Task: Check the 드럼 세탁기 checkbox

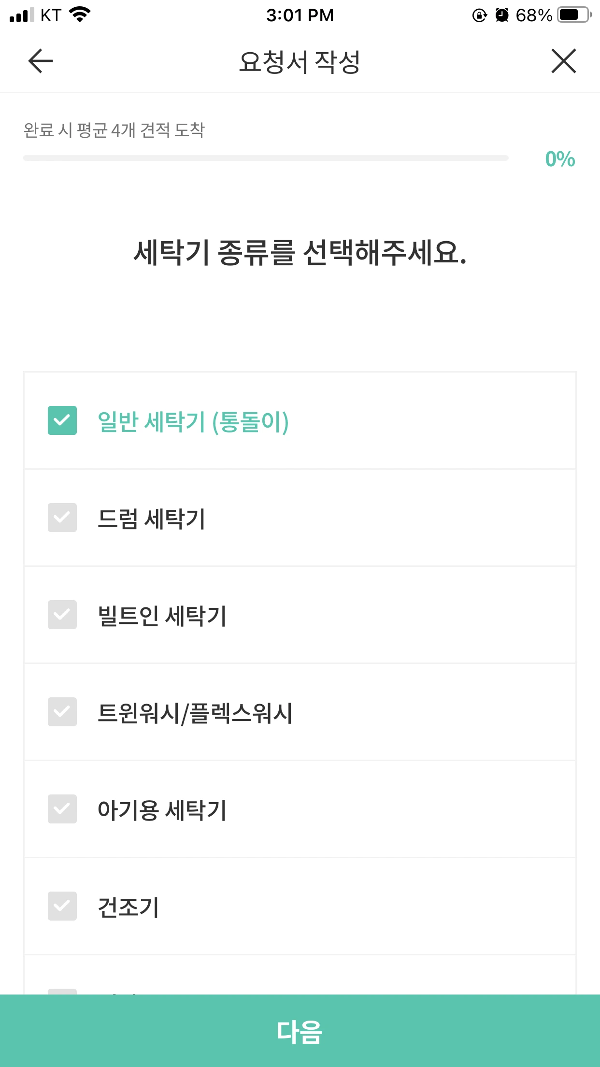Action: point(62,518)
